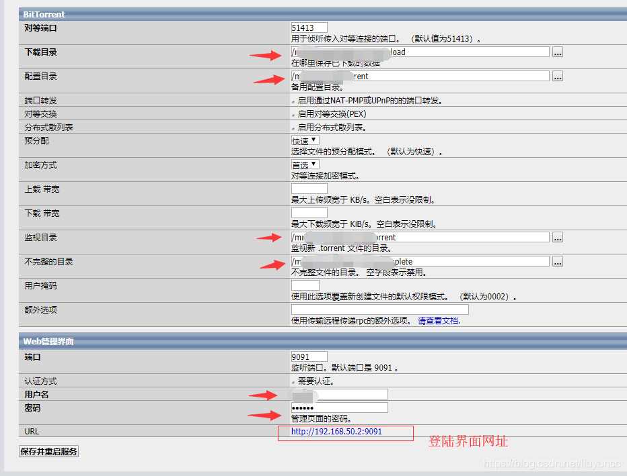Toggle the 端口转发 NAT-PMP/UPnP checkbox
Screen dimensions: 627x476
pos(293,102)
